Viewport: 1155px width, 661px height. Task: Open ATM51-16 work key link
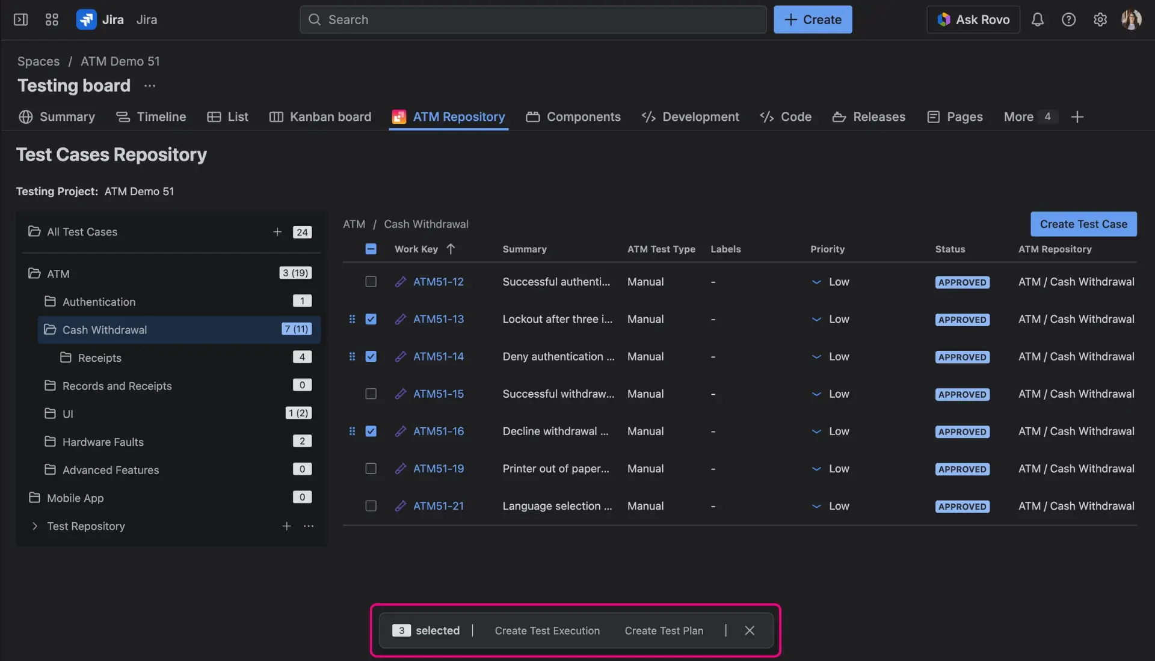click(438, 431)
